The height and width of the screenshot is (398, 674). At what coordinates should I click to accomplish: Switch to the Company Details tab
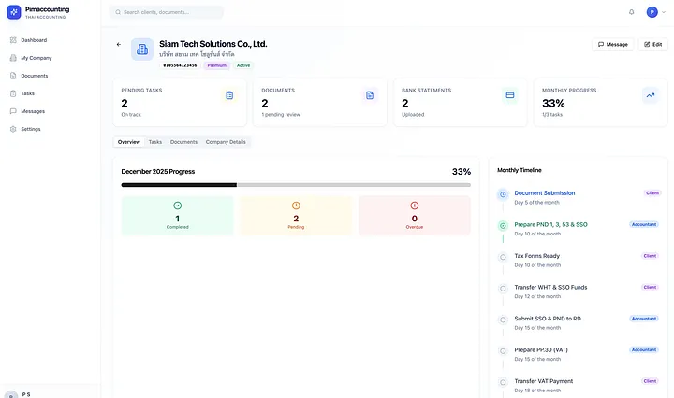click(226, 142)
